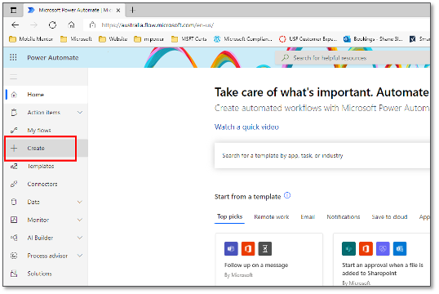This screenshot has width=439, height=294.
Task: Click the Templates icon in sidebar
Action: 14,167
